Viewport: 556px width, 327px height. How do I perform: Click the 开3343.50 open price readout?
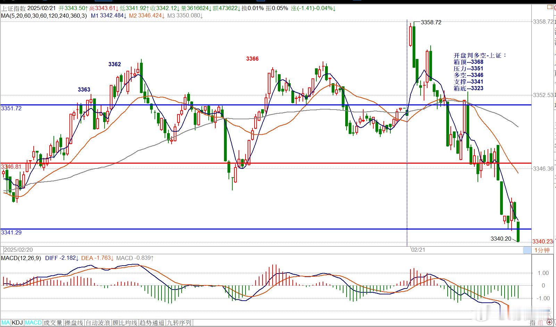point(73,8)
